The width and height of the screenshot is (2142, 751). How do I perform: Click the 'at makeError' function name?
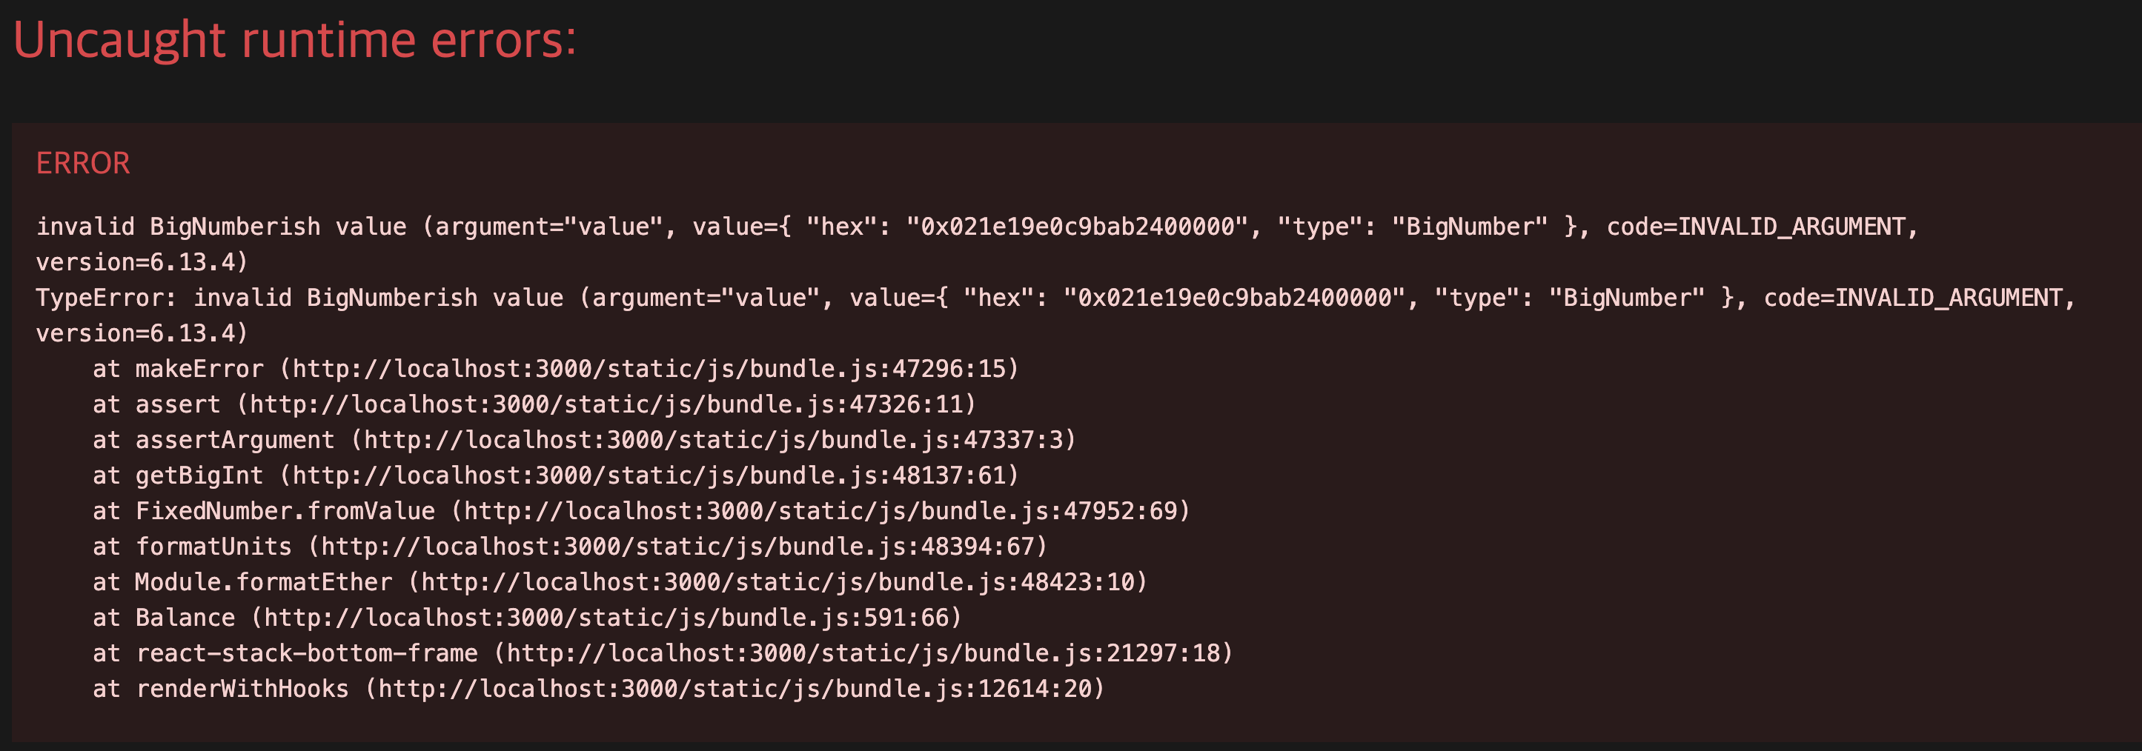pyautogui.click(x=178, y=369)
